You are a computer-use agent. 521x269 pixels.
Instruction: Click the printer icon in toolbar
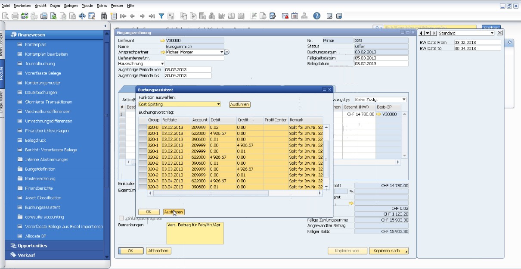tap(15, 16)
